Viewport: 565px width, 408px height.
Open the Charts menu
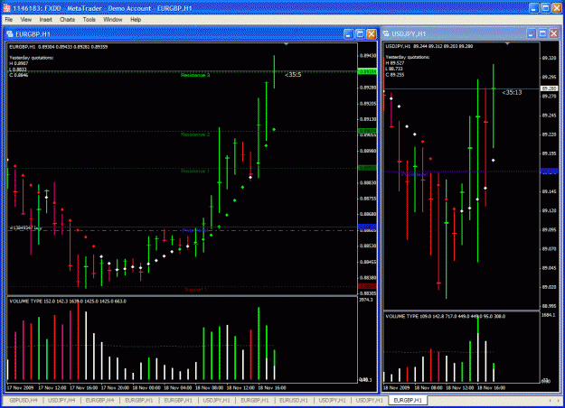tap(67, 20)
